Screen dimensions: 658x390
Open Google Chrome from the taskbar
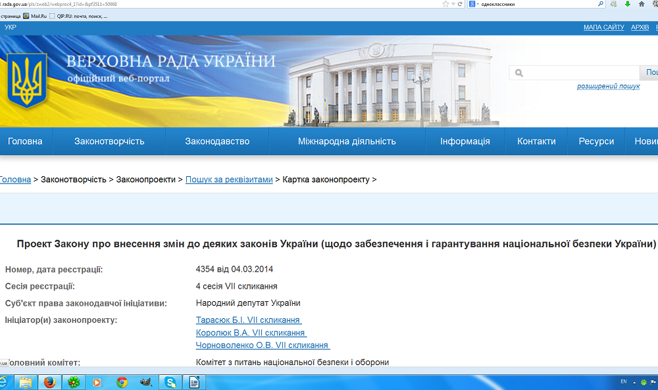(x=122, y=381)
